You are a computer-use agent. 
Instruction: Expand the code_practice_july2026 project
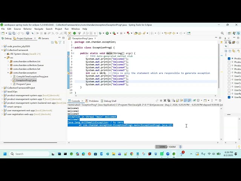tap(2, 46)
